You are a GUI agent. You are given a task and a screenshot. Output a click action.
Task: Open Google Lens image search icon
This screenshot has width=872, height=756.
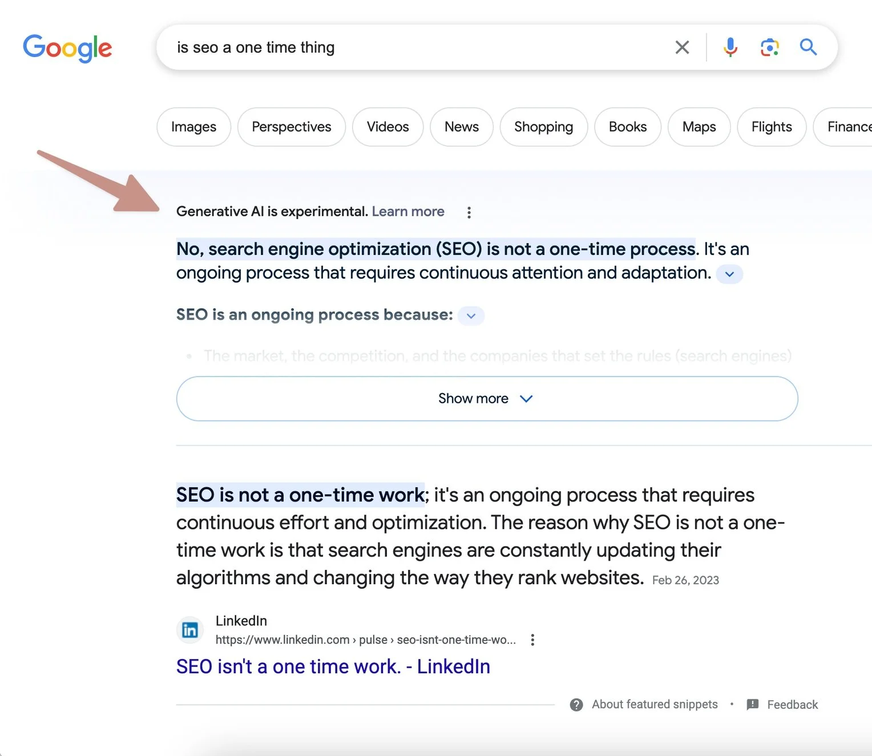769,47
